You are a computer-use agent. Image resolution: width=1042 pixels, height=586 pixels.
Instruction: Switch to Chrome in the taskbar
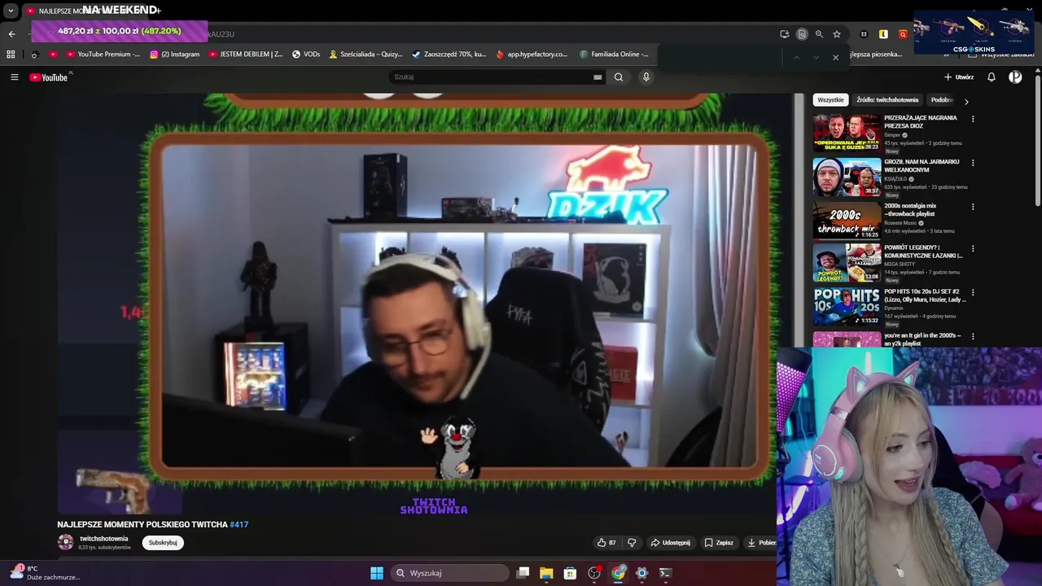tap(618, 573)
